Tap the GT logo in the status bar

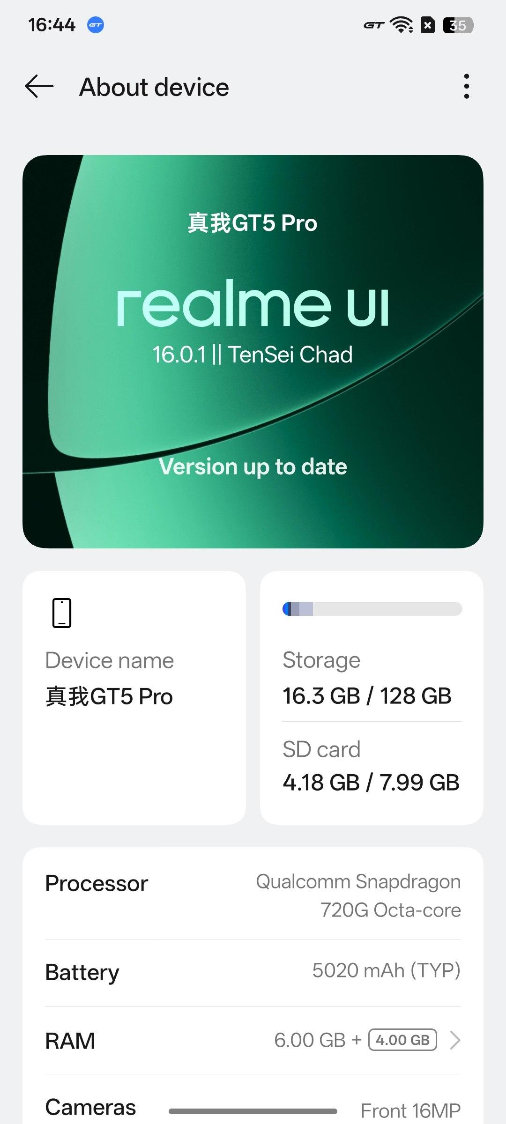click(x=373, y=25)
